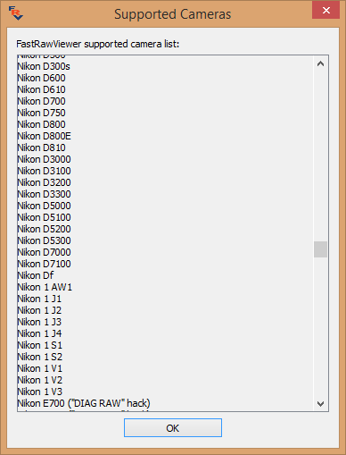Image resolution: width=346 pixels, height=455 pixels.
Task: Click the Supported Cameras title text
Action: 173,14
